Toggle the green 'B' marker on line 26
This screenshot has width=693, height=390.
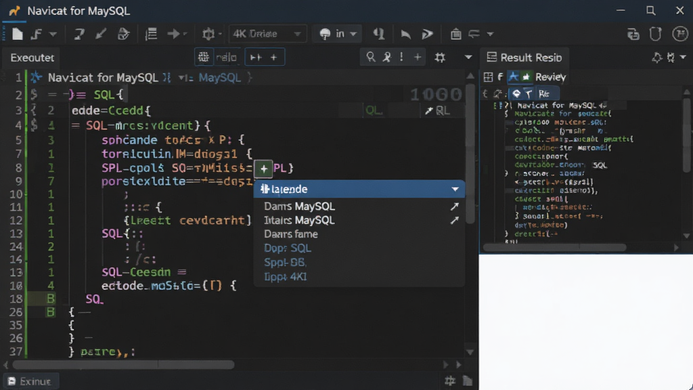click(51, 312)
